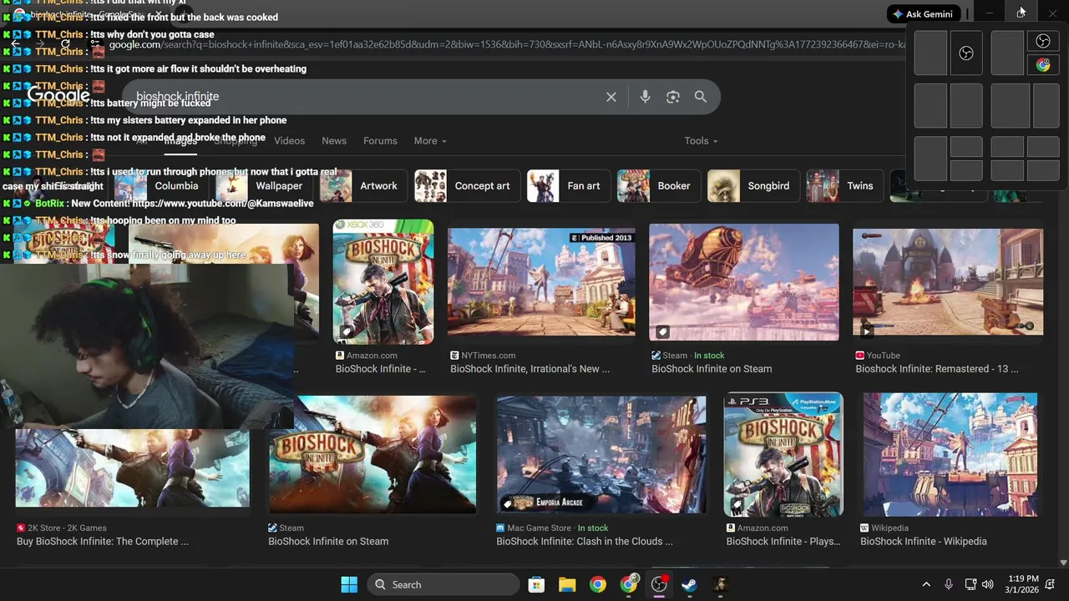This screenshot has height=601, width=1069.
Task: Expand the Tools dropdown
Action: point(701,141)
